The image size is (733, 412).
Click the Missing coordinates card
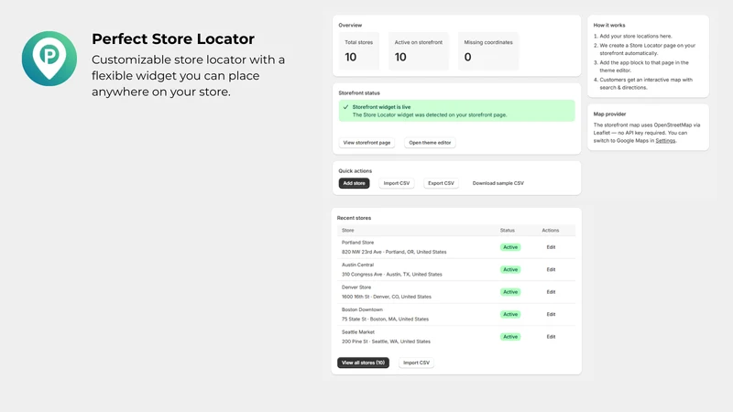click(488, 51)
